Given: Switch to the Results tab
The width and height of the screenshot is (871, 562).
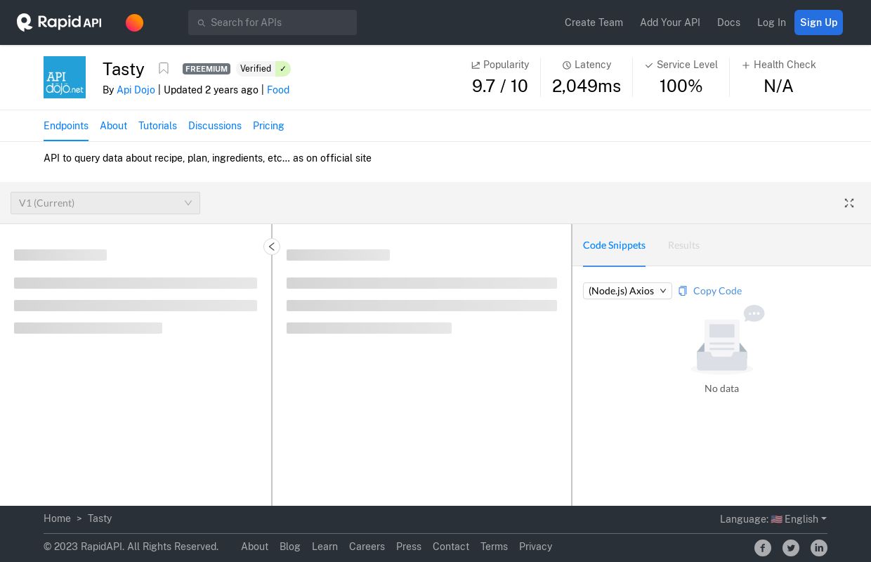Looking at the screenshot, I should tap(683, 245).
